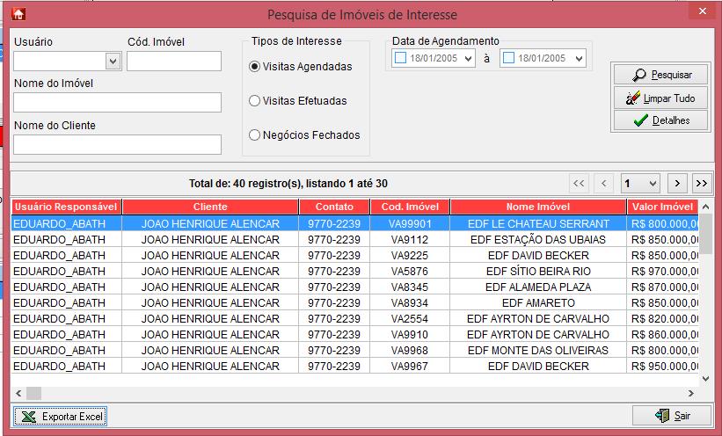Export results with Exportar Excel button
Screen dimensions: 722x436
coord(61,416)
